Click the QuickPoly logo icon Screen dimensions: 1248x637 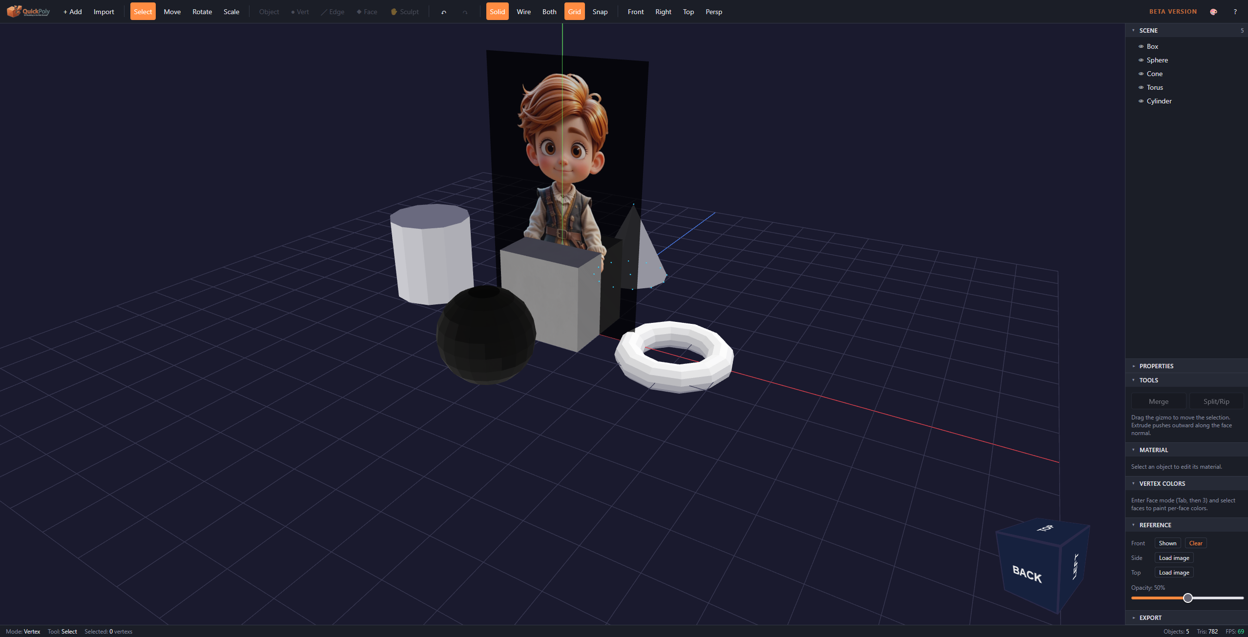point(28,11)
